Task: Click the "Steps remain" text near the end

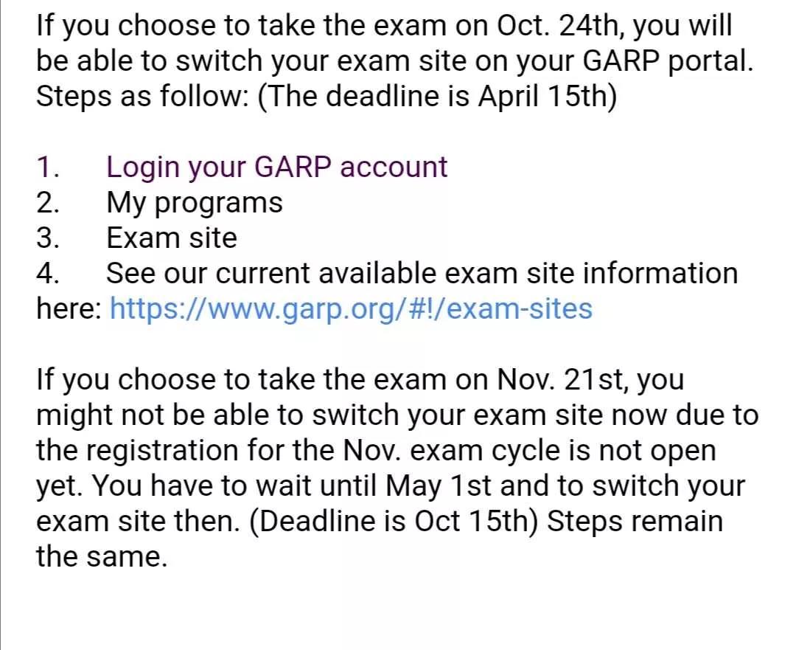Action: [635, 522]
